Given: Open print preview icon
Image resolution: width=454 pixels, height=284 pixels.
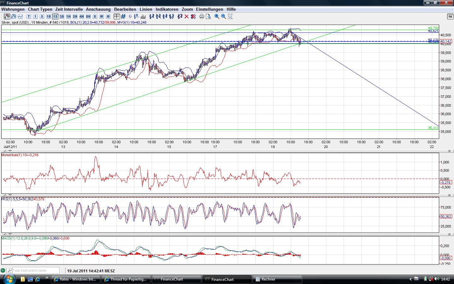Looking at the screenshot, I should (x=208, y=16).
